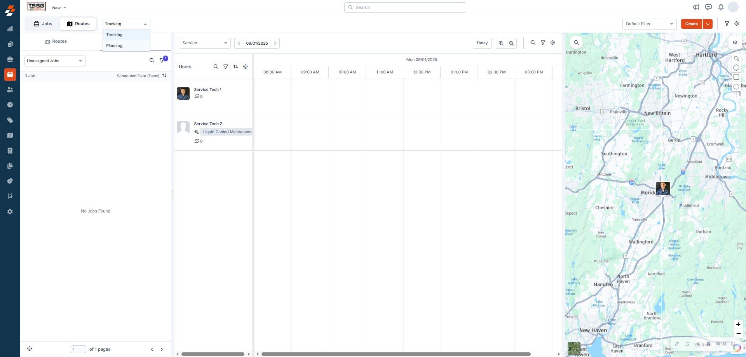Open the Routes tab in left panel
This screenshot has height=357, width=746.
tap(56, 42)
